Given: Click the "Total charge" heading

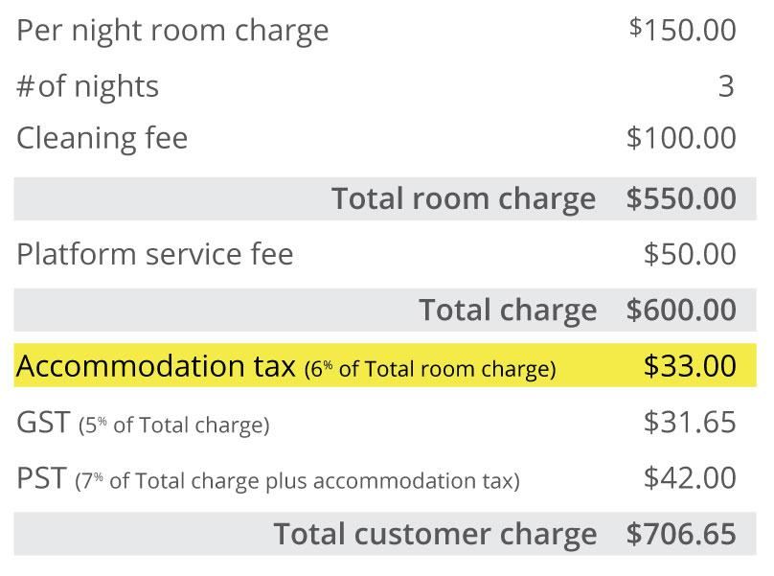Looking at the screenshot, I should tap(507, 310).
